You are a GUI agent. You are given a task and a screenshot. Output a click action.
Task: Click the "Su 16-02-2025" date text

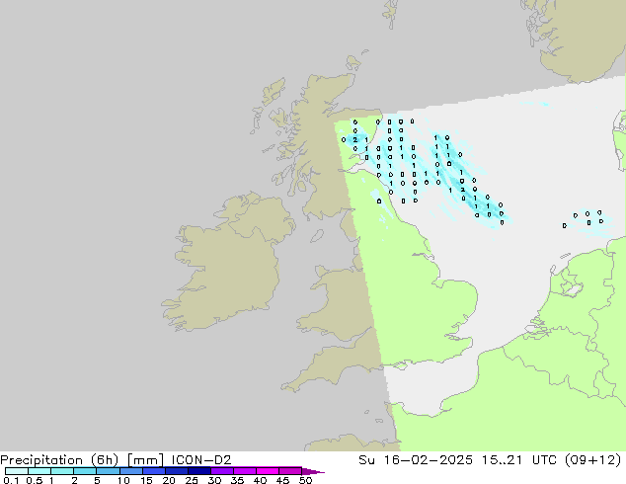click(416, 460)
